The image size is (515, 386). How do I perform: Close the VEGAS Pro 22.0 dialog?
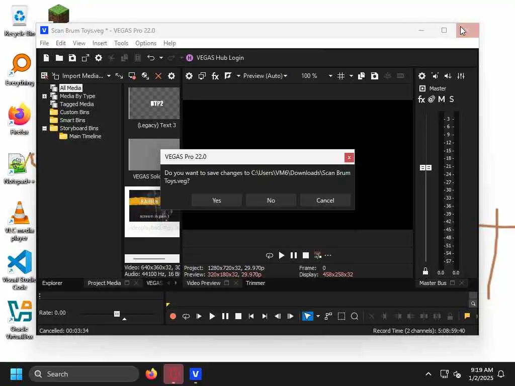pos(349,157)
